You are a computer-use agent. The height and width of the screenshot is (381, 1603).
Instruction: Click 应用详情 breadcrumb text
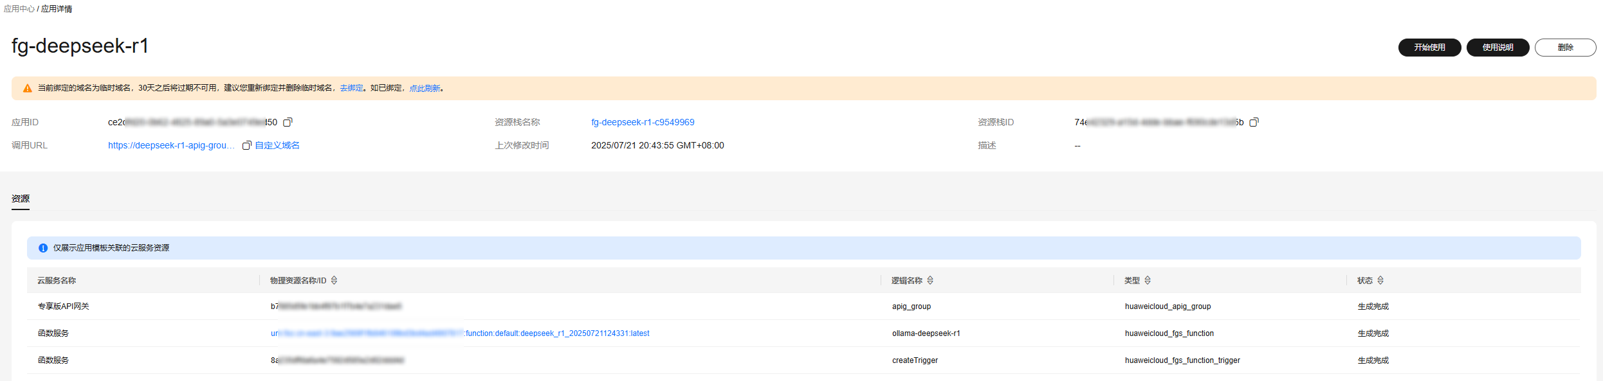point(57,9)
